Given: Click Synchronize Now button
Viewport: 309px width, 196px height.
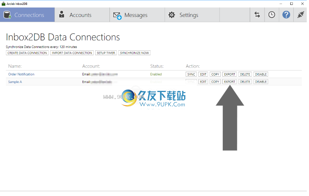Looking at the screenshot, I should pyautogui.click(x=134, y=53).
